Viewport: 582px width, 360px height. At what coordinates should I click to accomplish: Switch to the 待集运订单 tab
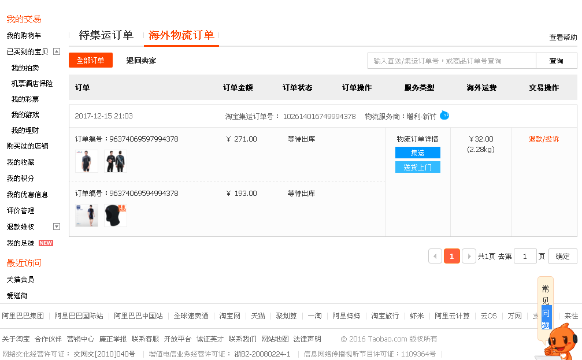[106, 35]
